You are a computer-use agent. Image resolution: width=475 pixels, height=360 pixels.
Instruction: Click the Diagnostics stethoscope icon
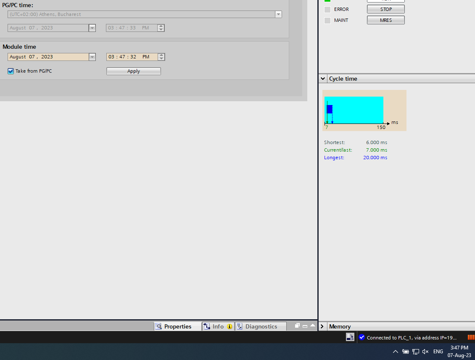(x=240, y=326)
